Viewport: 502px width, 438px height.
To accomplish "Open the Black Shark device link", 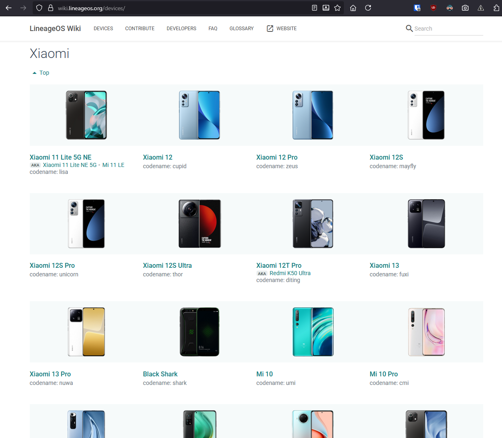I will pos(160,374).
